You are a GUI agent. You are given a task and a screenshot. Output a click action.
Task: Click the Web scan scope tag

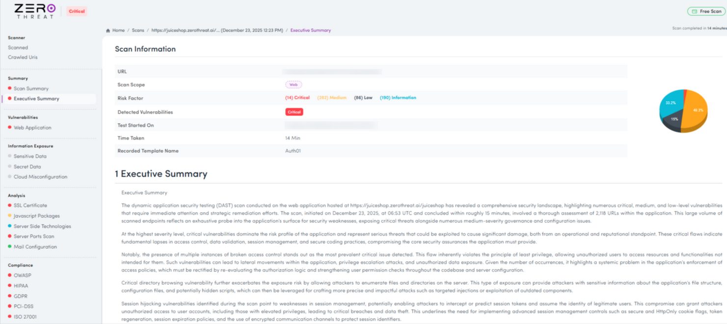coord(294,85)
